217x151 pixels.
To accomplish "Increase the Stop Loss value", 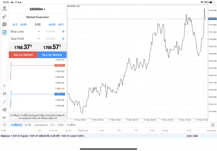I will pyautogui.click(x=63, y=31).
